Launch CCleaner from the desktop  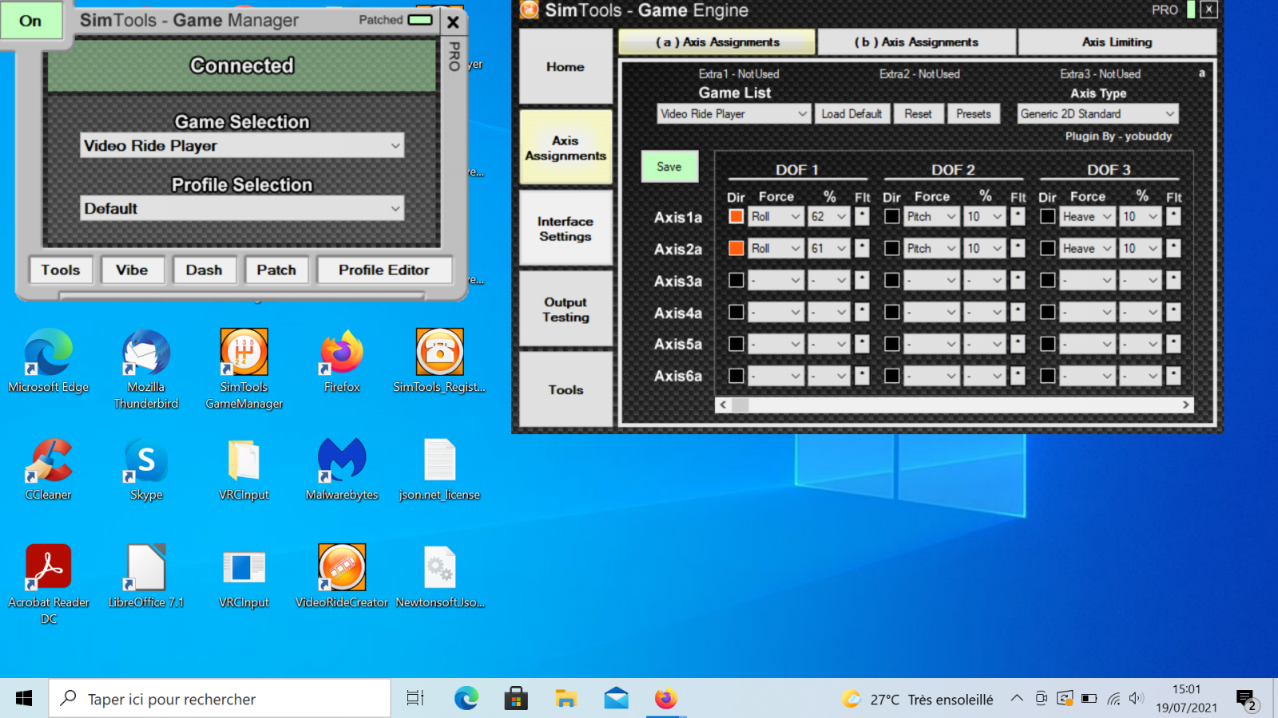point(49,461)
